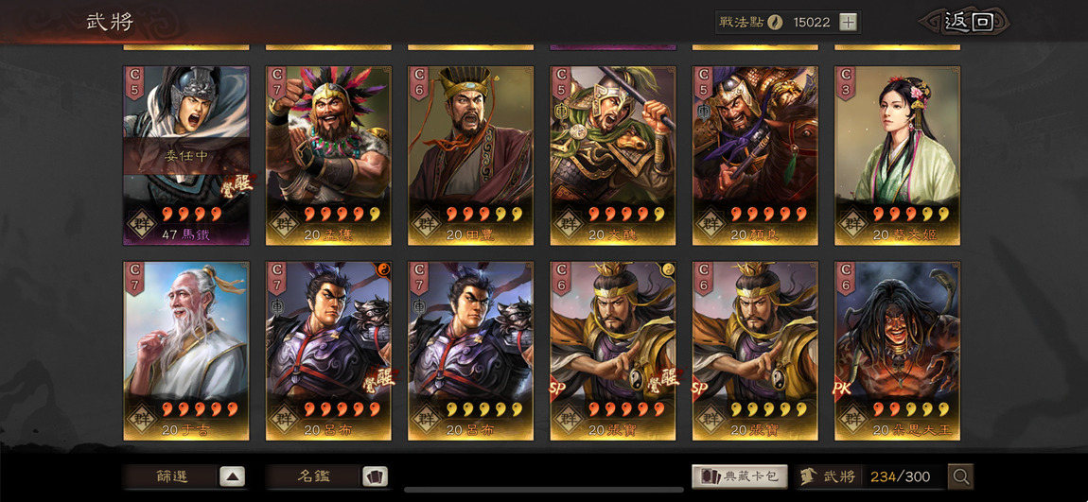The height and width of the screenshot is (502, 1088).
Task: Click the 群 faction emblem on 于吉's card
Action: (142, 420)
